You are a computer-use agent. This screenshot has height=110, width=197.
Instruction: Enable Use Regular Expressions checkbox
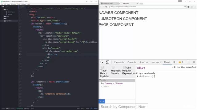pyautogui.click(x=124, y=67)
